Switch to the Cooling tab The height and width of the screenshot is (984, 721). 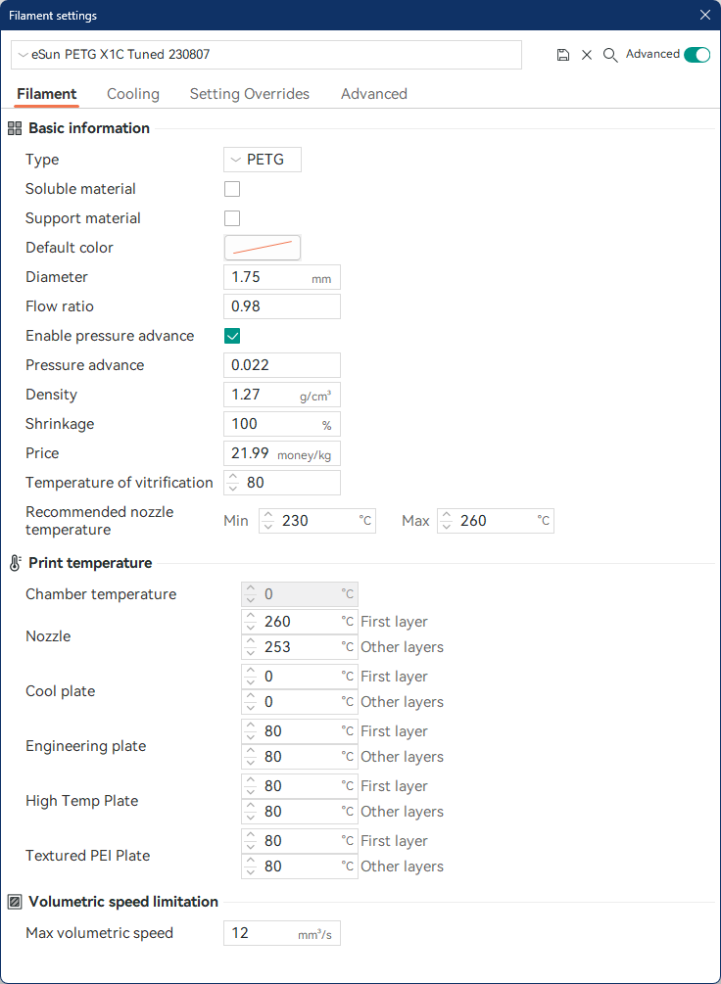point(133,94)
